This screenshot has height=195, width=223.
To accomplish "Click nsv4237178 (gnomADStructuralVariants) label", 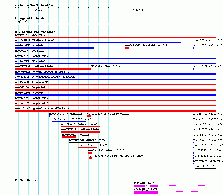I will point(116,156).
